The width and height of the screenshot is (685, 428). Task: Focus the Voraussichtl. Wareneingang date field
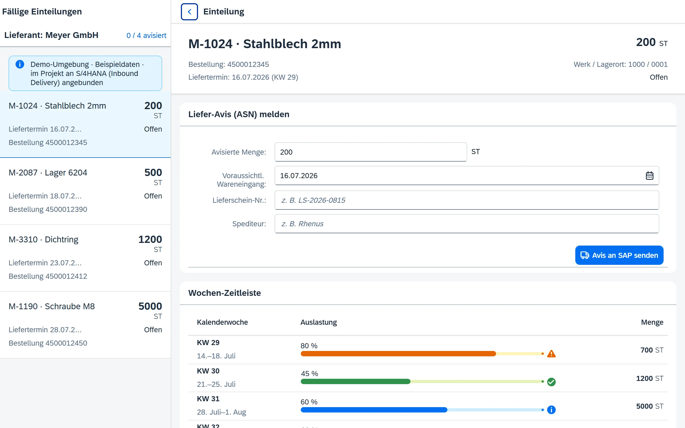click(x=466, y=175)
